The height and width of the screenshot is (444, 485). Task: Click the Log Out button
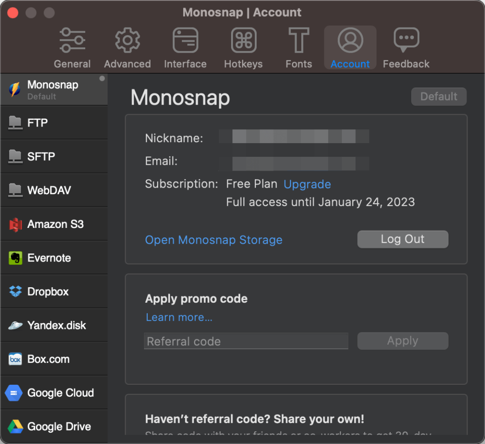click(403, 239)
